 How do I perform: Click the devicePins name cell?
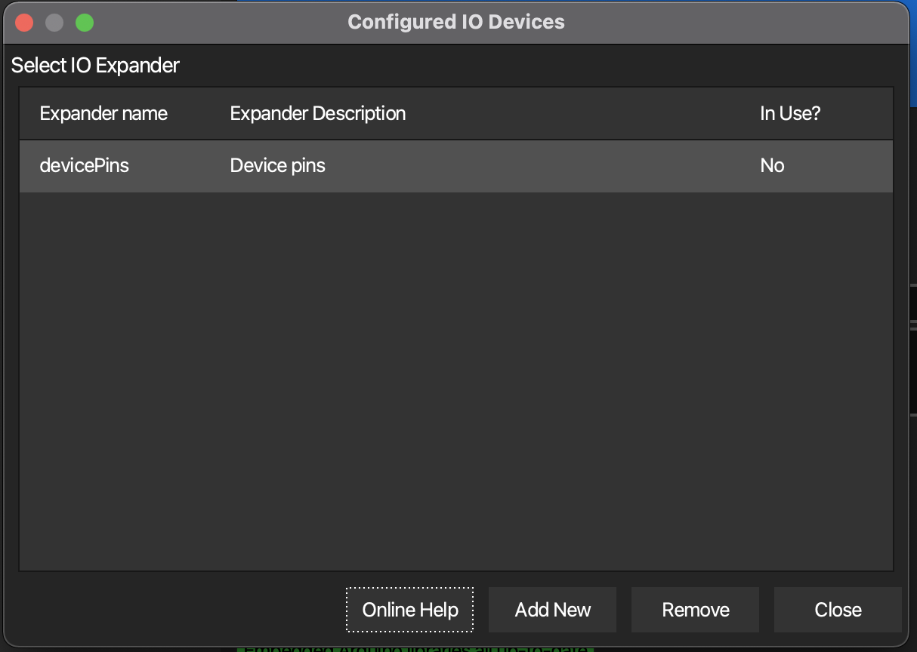[85, 165]
